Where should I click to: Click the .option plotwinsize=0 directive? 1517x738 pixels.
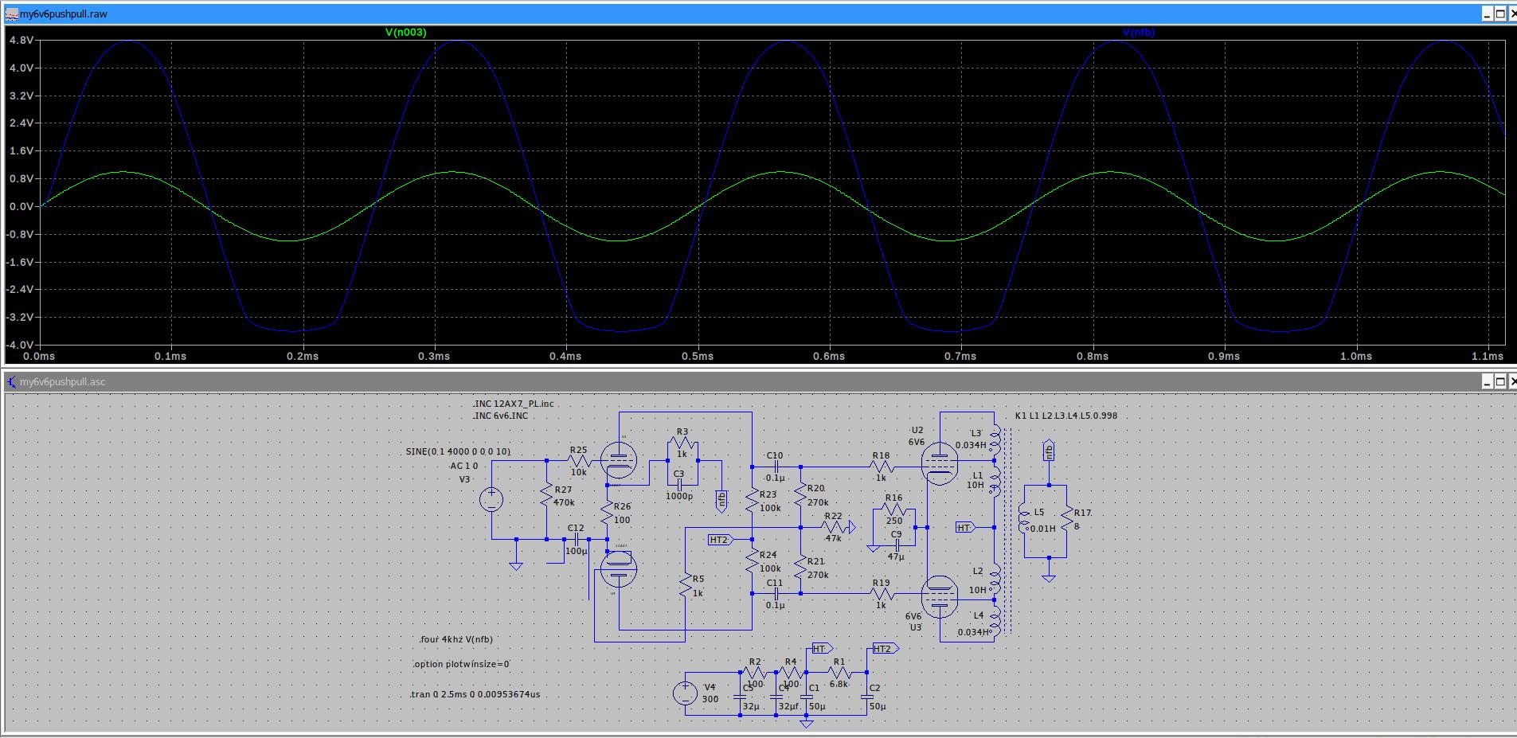pos(461,664)
